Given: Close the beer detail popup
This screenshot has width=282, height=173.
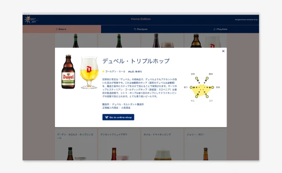Looking at the screenshot, I should [223, 51].
